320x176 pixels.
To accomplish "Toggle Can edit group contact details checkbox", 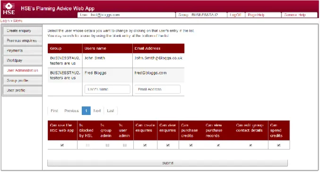I will pos(251,145).
